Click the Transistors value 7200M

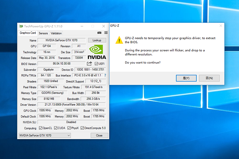point(79,58)
